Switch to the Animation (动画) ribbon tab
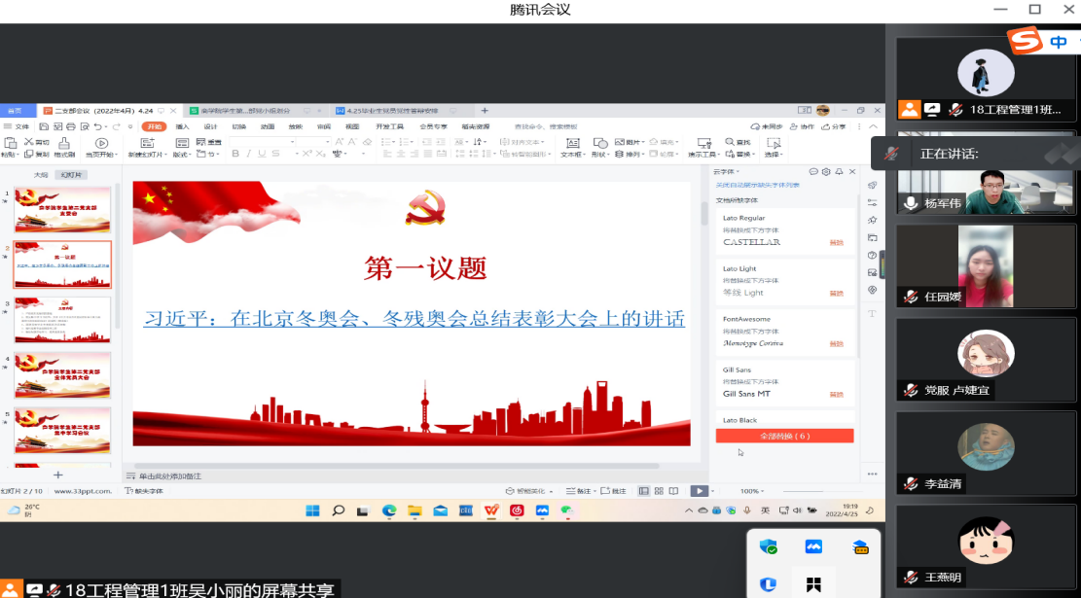1081x598 pixels. [x=268, y=126]
